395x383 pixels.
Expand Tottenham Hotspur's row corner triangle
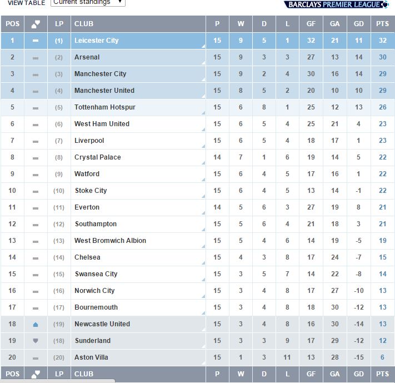(203, 113)
